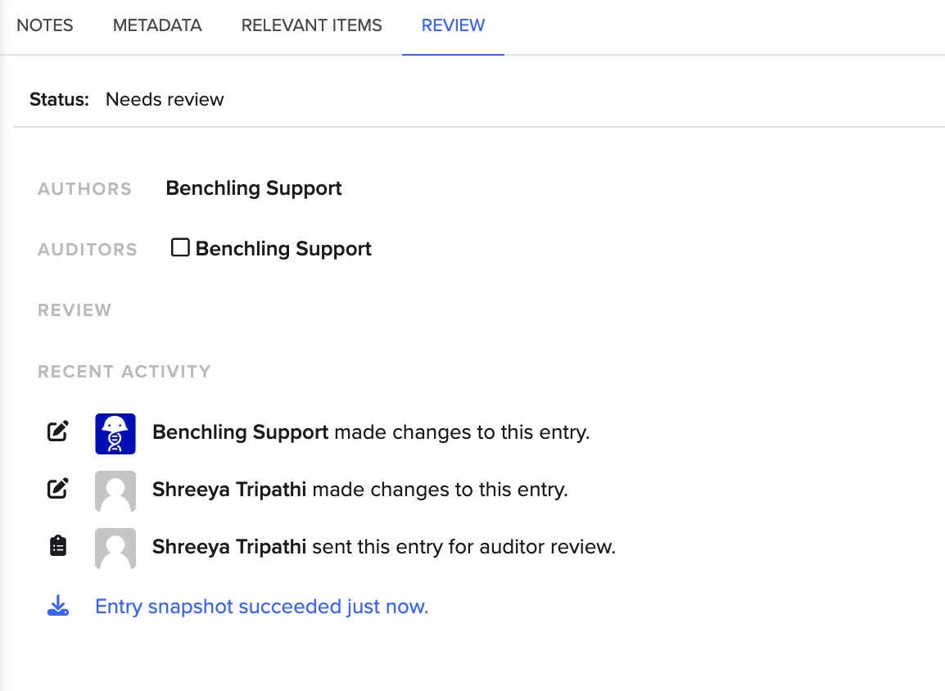Select the Review tab

(x=453, y=25)
